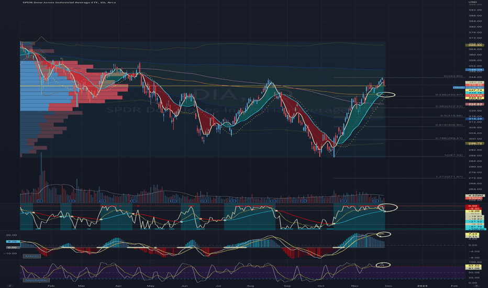The width and height of the screenshot is (488, 288).
Task: Click the August dividend D marker
Action: pos(273,201)
